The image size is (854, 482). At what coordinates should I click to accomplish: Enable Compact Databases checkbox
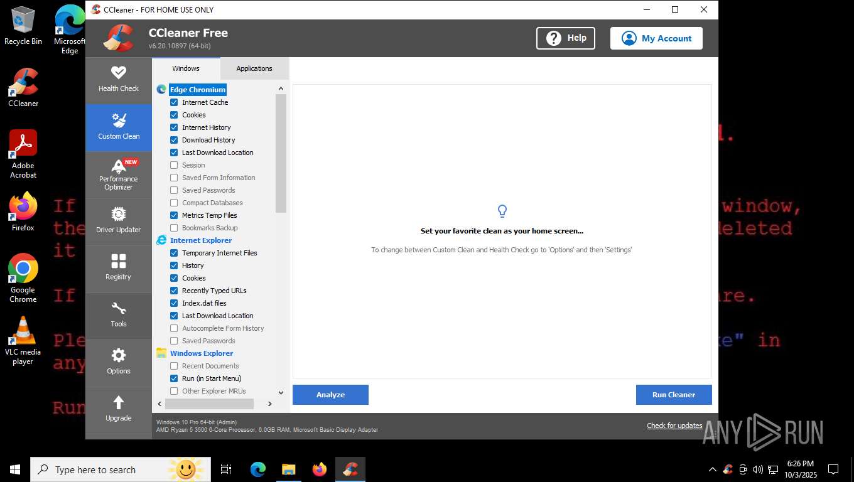(x=174, y=203)
